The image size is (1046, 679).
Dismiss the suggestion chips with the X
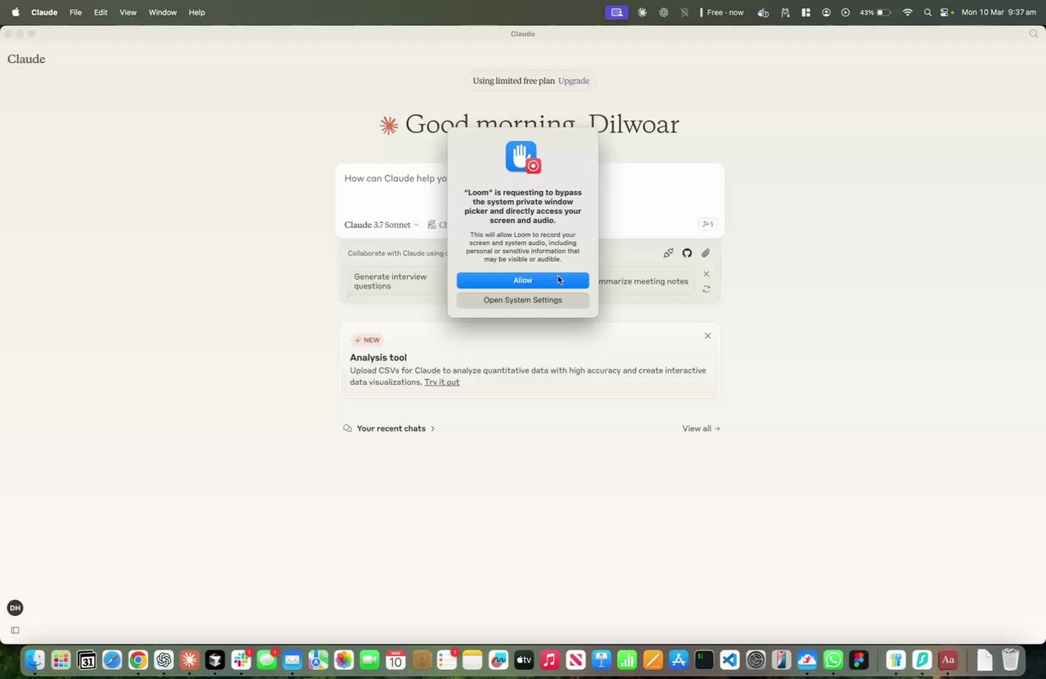pos(706,274)
